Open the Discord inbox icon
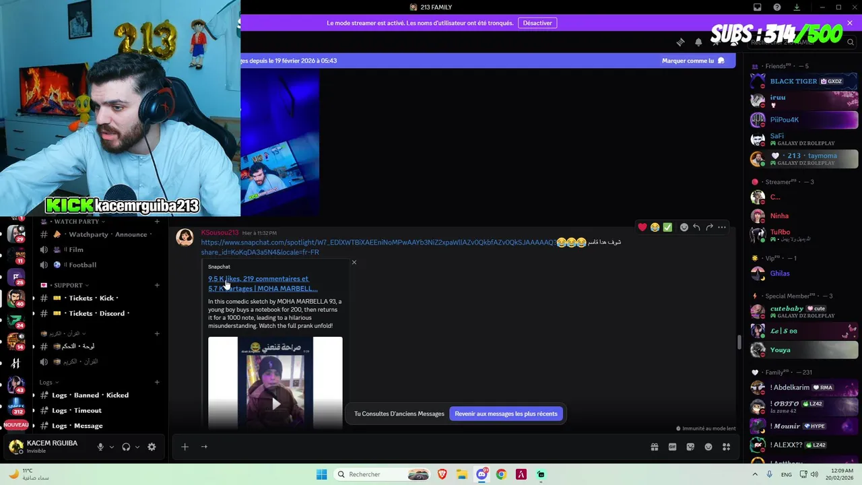 tap(758, 7)
